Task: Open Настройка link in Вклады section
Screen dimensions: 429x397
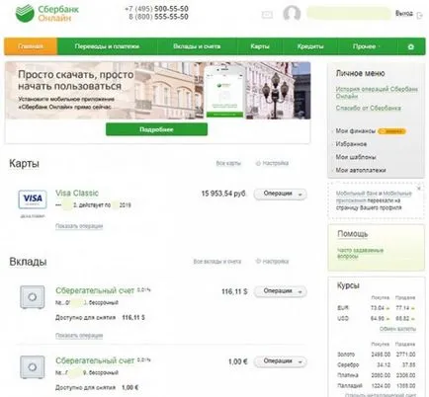Action: [x=273, y=262]
